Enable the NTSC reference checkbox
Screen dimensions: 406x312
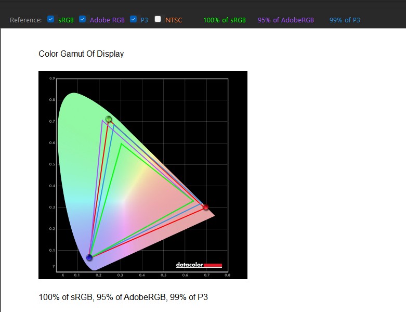158,20
